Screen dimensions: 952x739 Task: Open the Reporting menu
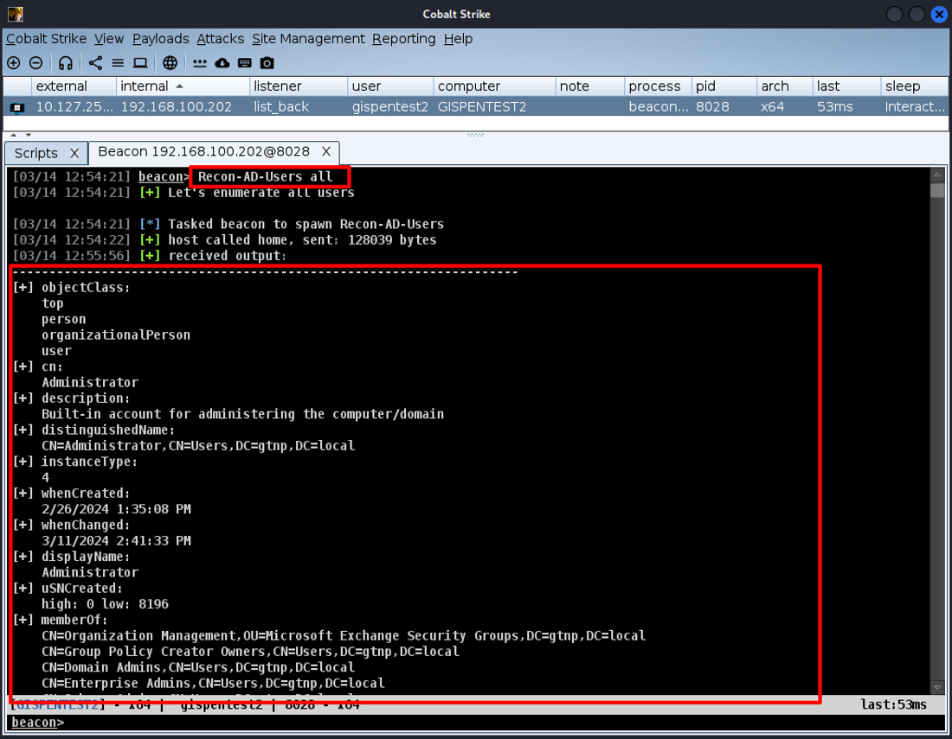(404, 39)
